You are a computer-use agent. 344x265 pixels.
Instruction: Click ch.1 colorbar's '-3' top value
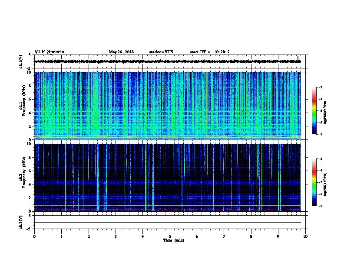point(321,87)
